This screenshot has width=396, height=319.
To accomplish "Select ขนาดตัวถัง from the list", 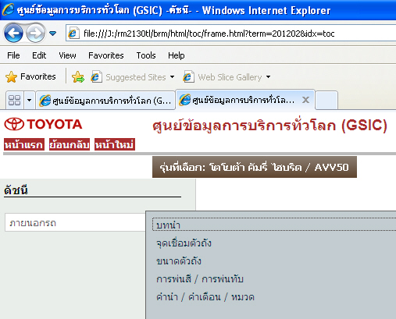I will click(x=179, y=261).
